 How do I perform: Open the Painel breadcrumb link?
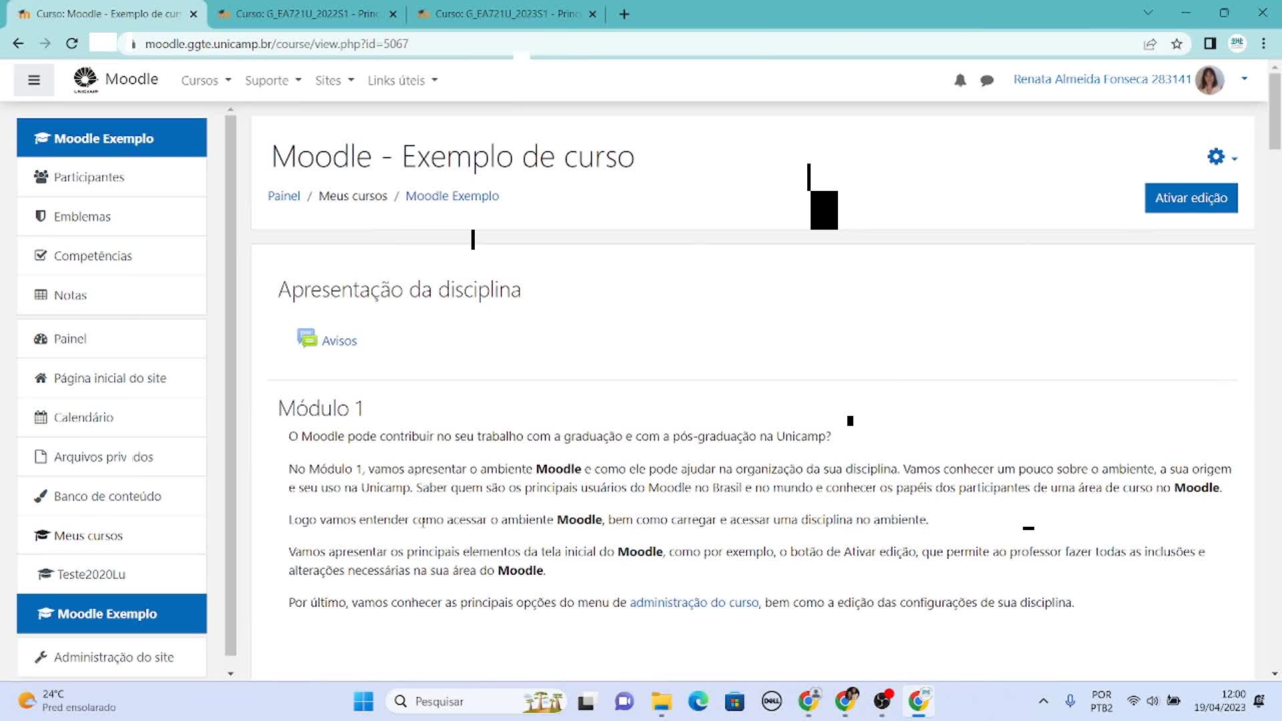(284, 196)
